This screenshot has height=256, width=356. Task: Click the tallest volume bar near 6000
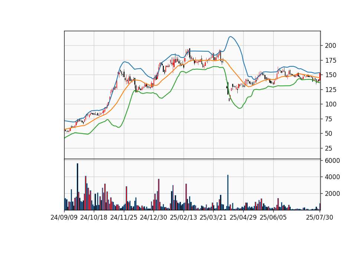coord(78,187)
